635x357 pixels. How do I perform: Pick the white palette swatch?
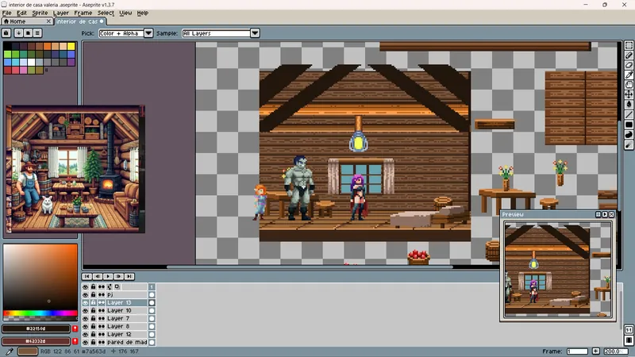(x=31, y=62)
